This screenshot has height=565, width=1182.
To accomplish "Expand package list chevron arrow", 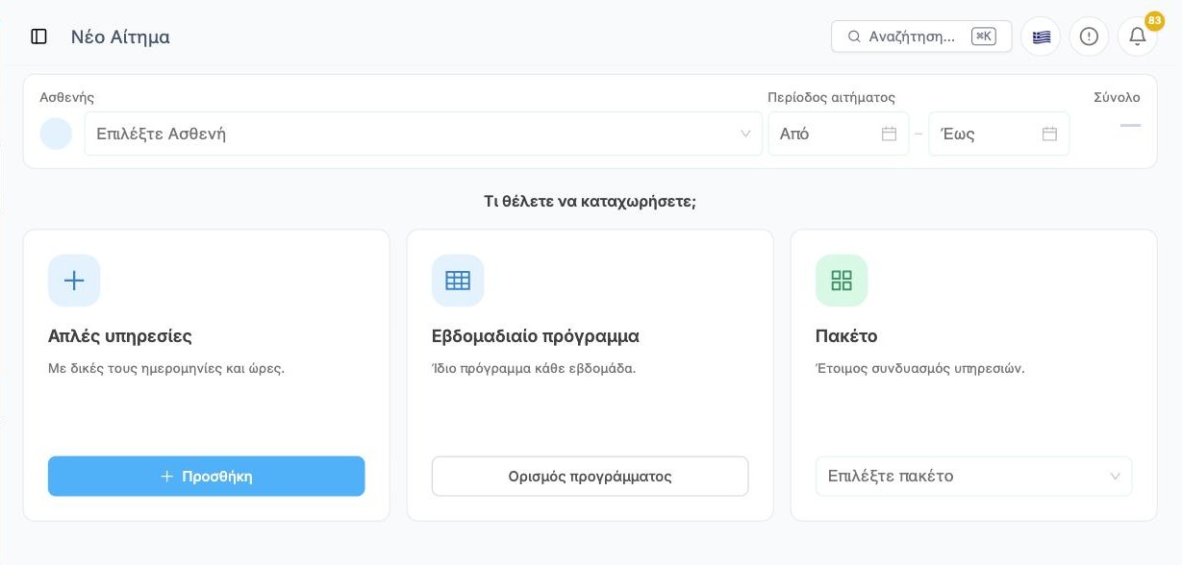I will 1116,477.
